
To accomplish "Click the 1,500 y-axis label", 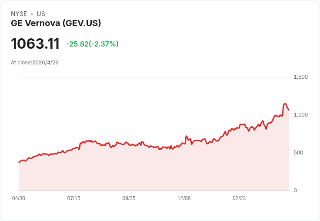I will pos(300,77).
